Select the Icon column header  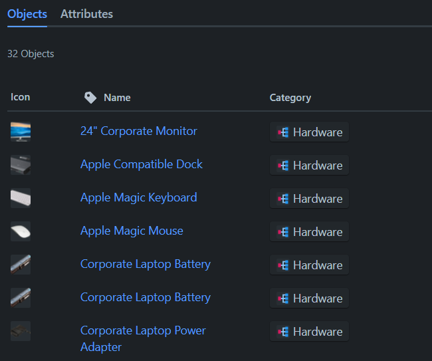(20, 97)
